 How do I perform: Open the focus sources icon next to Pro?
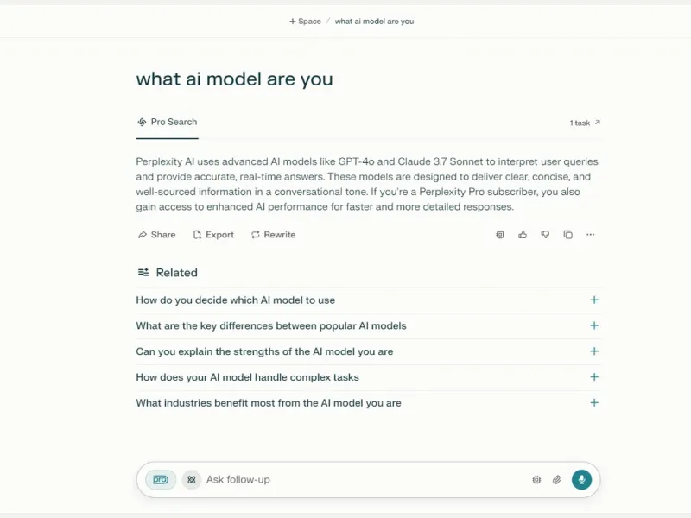191,480
